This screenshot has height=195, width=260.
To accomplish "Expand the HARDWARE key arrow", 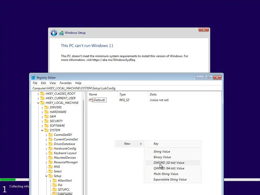I will 42,112.
